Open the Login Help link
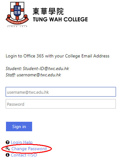The width and height of the screenshot is (119, 159). (22, 142)
